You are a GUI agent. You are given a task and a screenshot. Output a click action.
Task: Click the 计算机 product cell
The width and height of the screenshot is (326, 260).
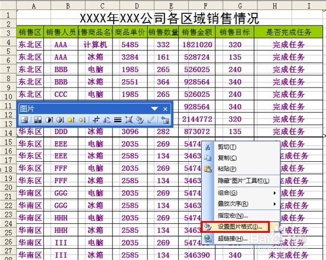coord(95,45)
